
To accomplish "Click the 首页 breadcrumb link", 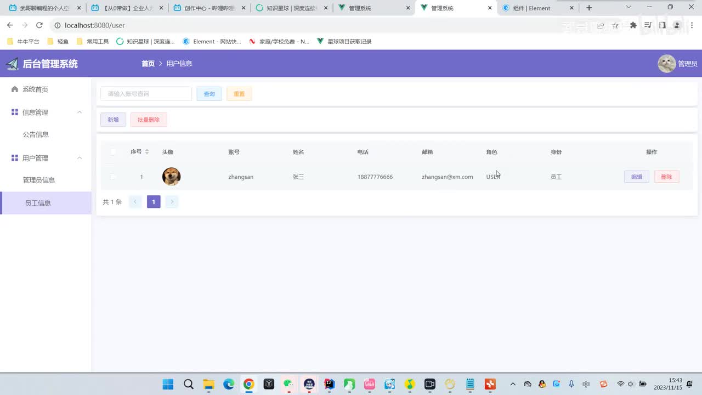I will tap(148, 64).
